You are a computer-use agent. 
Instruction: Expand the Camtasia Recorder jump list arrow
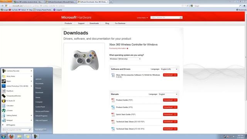[x=31, y=71]
